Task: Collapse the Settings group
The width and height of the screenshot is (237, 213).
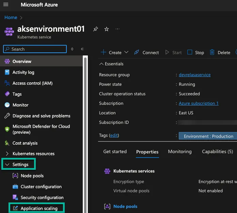Action: [7, 164]
